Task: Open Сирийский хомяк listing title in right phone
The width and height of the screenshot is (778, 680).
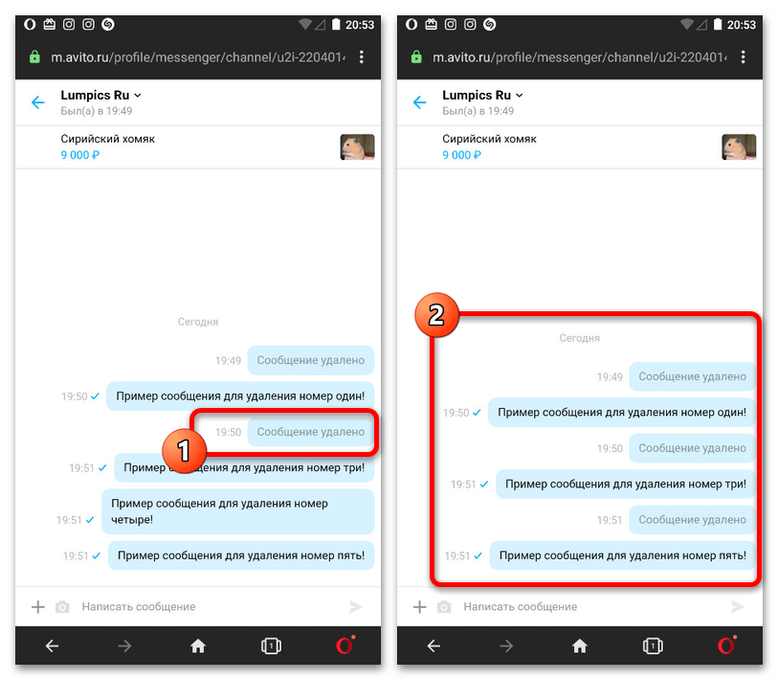Action: click(x=489, y=139)
